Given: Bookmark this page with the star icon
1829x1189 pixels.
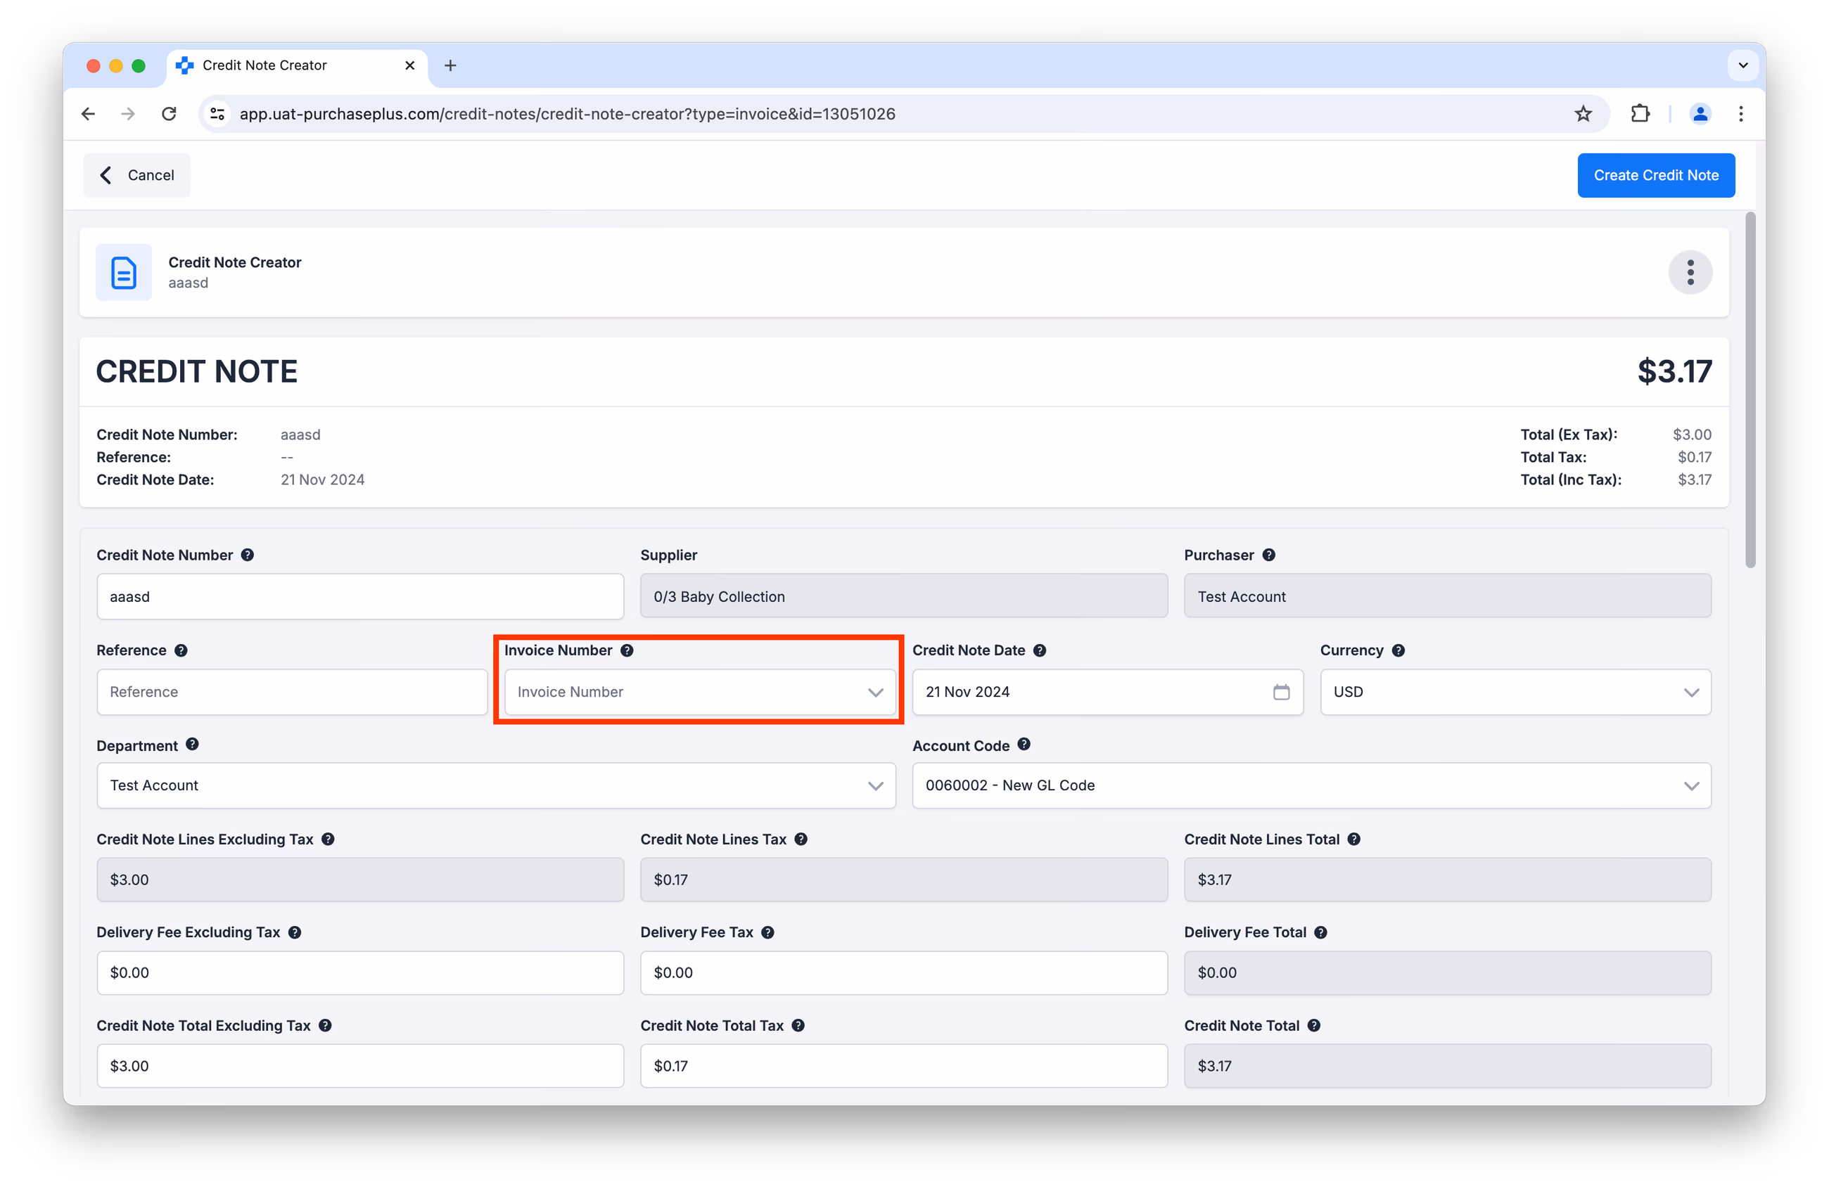Looking at the screenshot, I should pos(1583,114).
